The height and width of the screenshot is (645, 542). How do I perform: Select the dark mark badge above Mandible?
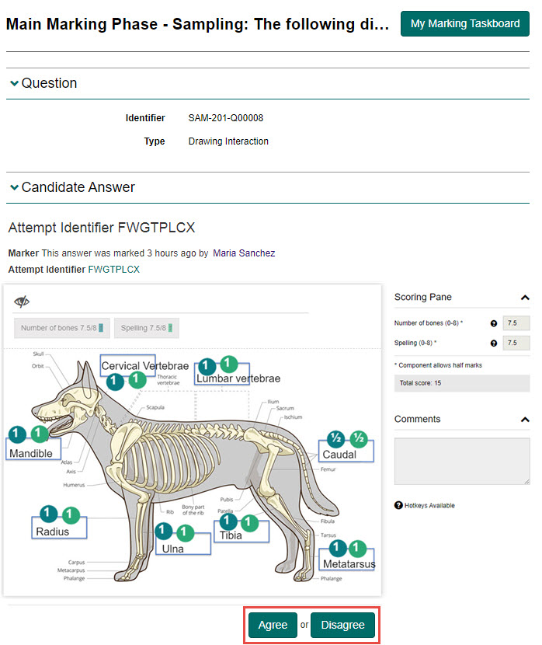pos(17,434)
